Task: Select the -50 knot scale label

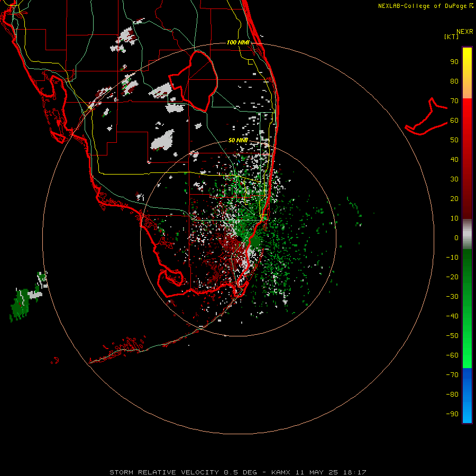Action: click(452, 336)
